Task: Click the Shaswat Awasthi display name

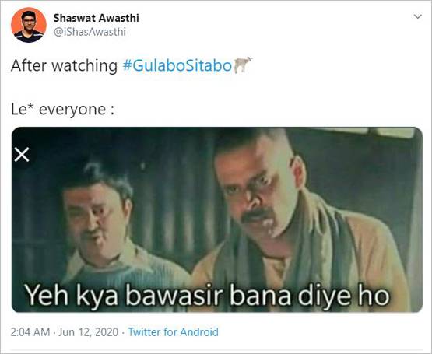Action: point(97,18)
